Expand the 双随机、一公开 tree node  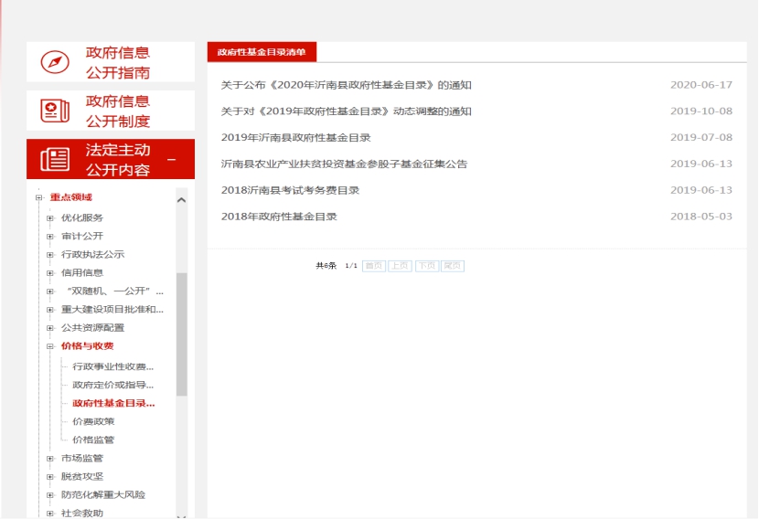(50, 291)
